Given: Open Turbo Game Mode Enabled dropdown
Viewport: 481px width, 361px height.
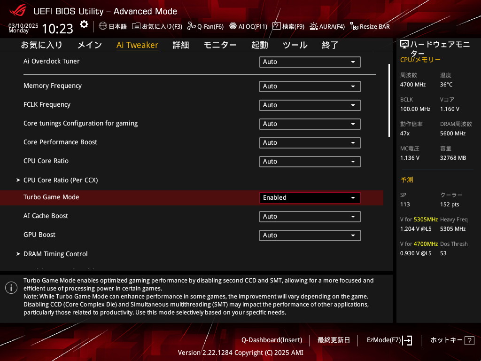Looking at the screenshot, I should (x=310, y=198).
